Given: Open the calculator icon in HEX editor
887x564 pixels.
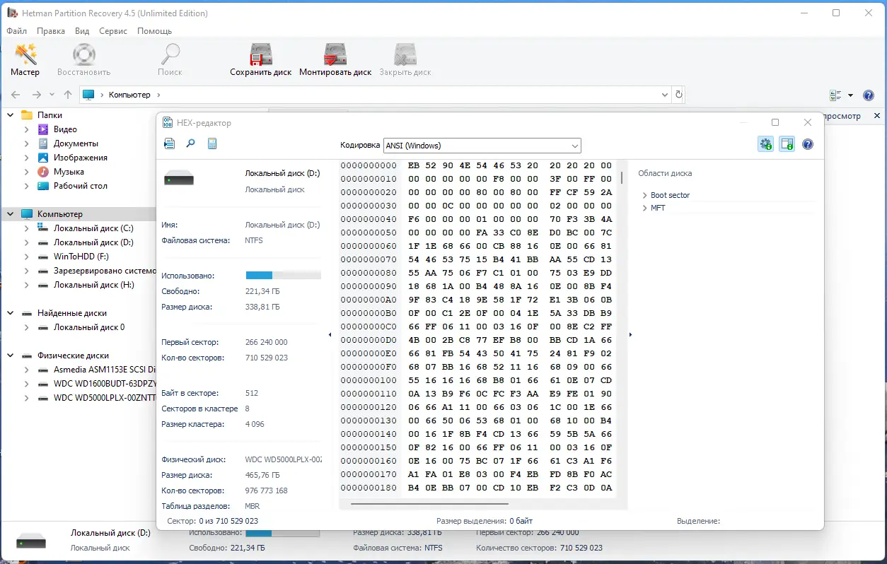Looking at the screenshot, I should 211,144.
